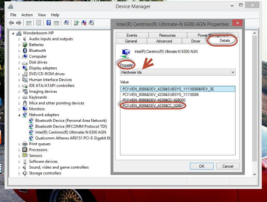
Task: Click the Keyboards category icon
Action: click(x=25, y=97)
